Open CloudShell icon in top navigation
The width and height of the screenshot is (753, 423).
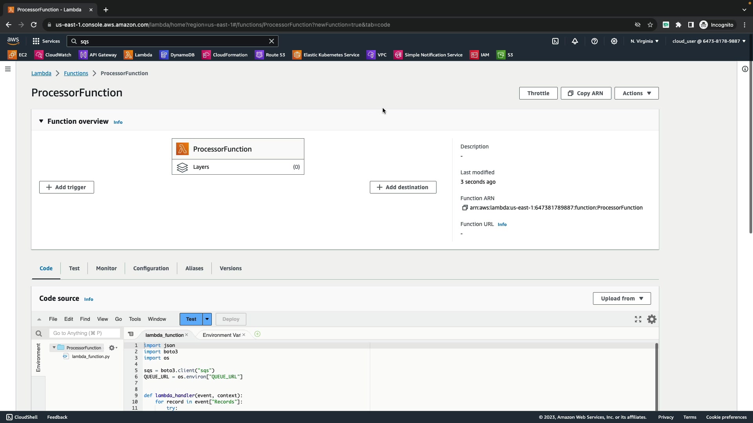(x=555, y=41)
